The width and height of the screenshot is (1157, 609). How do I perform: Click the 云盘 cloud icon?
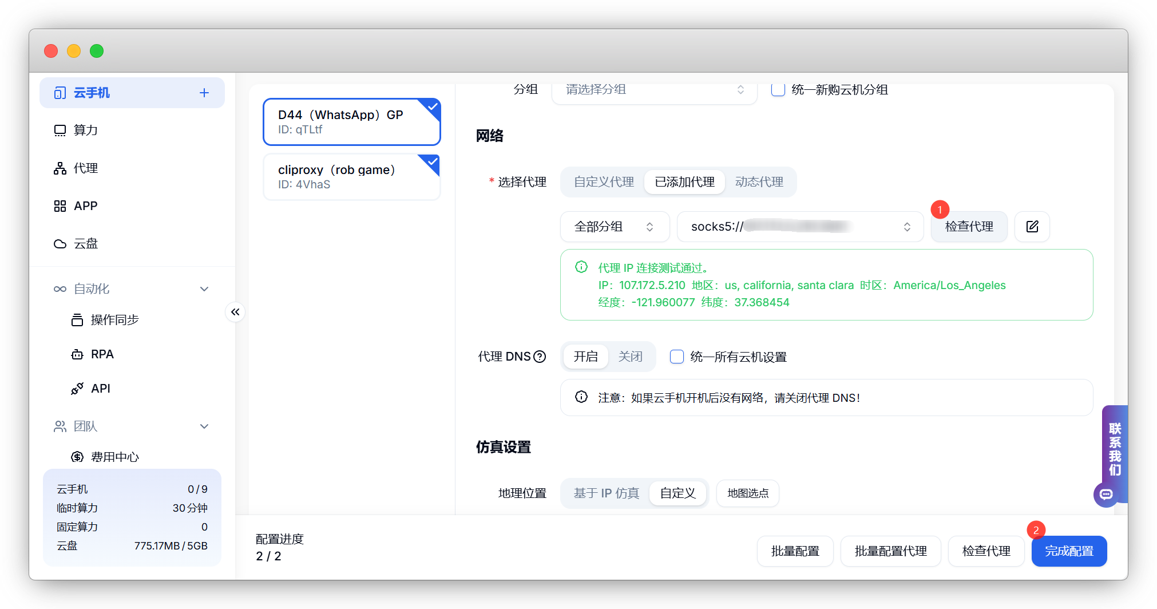coord(60,244)
